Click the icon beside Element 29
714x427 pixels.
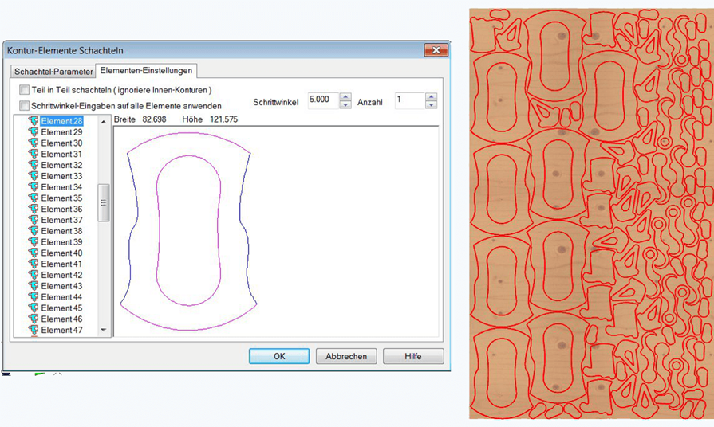point(34,132)
